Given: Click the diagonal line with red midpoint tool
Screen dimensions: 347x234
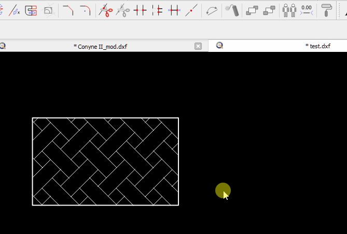Looking at the screenshot, I should coord(191,9).
